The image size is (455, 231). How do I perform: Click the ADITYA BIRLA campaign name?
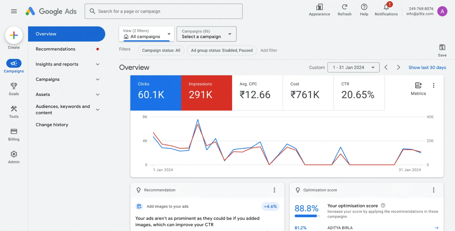(340, 228)
